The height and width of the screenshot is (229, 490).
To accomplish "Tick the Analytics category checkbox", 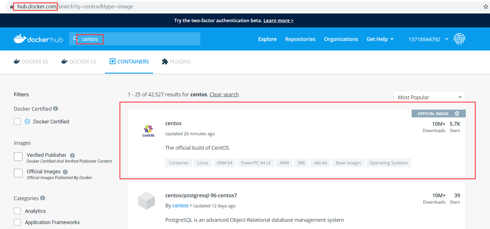I will (x=17, y=211).
